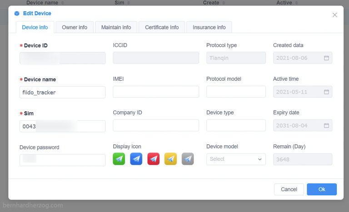The height and width of the screenshot is (212, 349).
Task: Click the calendar icon in Expiry date
Action: tap(326, 126)
